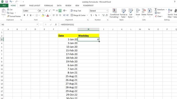Open the Clear eraser dropdown
Screen dimensions: 177x99
pyautogui.click(x=159, y=16)
